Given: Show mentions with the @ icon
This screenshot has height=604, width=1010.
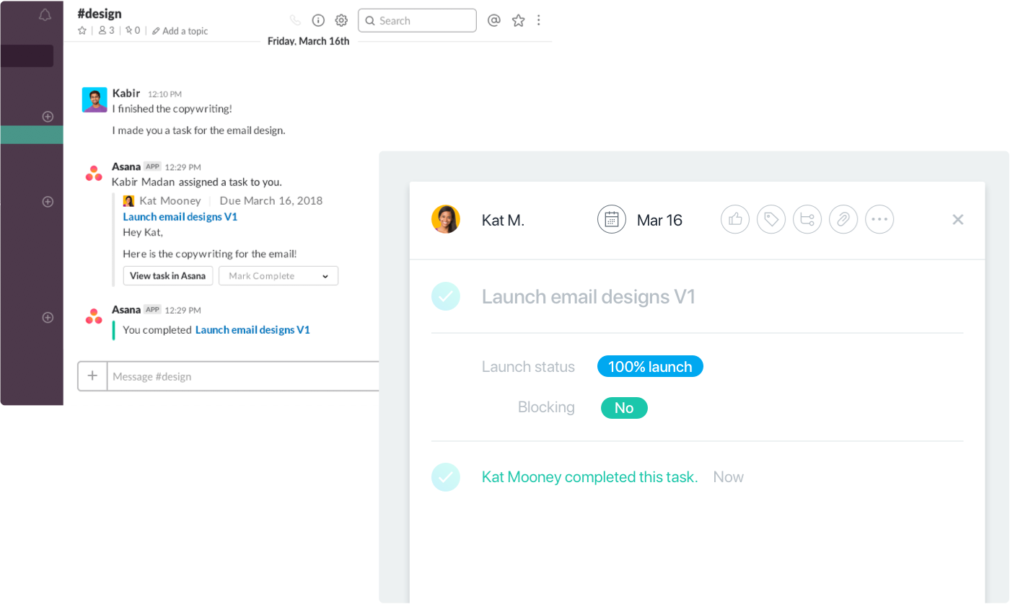Looking at the screenshot, I should (x=494, y=20).
